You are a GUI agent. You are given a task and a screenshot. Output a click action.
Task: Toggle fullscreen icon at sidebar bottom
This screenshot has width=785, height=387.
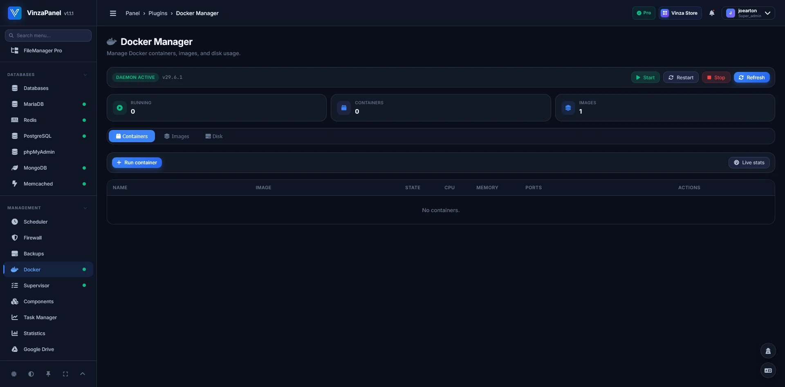65,374
